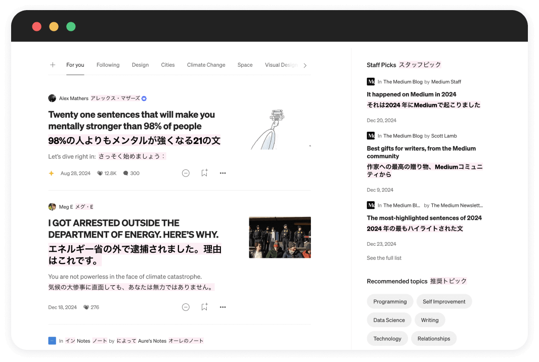Open Meg E's avatar
539x362 pixels.
52,207
